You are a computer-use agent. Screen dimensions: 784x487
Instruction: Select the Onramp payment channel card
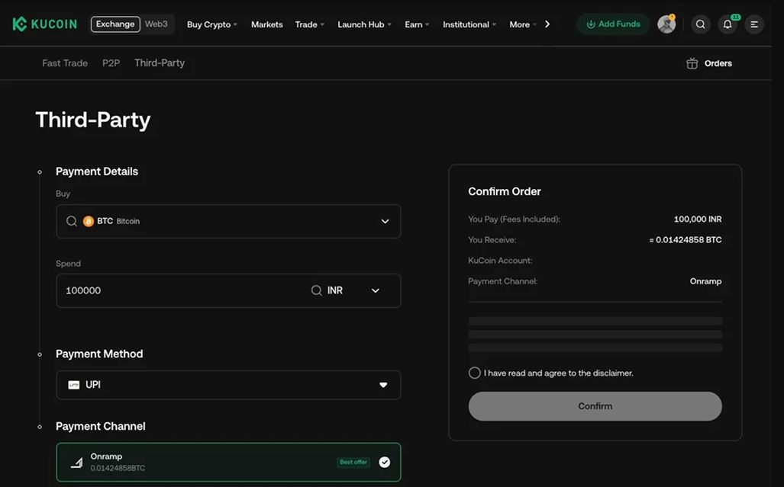tap(228, 462)
